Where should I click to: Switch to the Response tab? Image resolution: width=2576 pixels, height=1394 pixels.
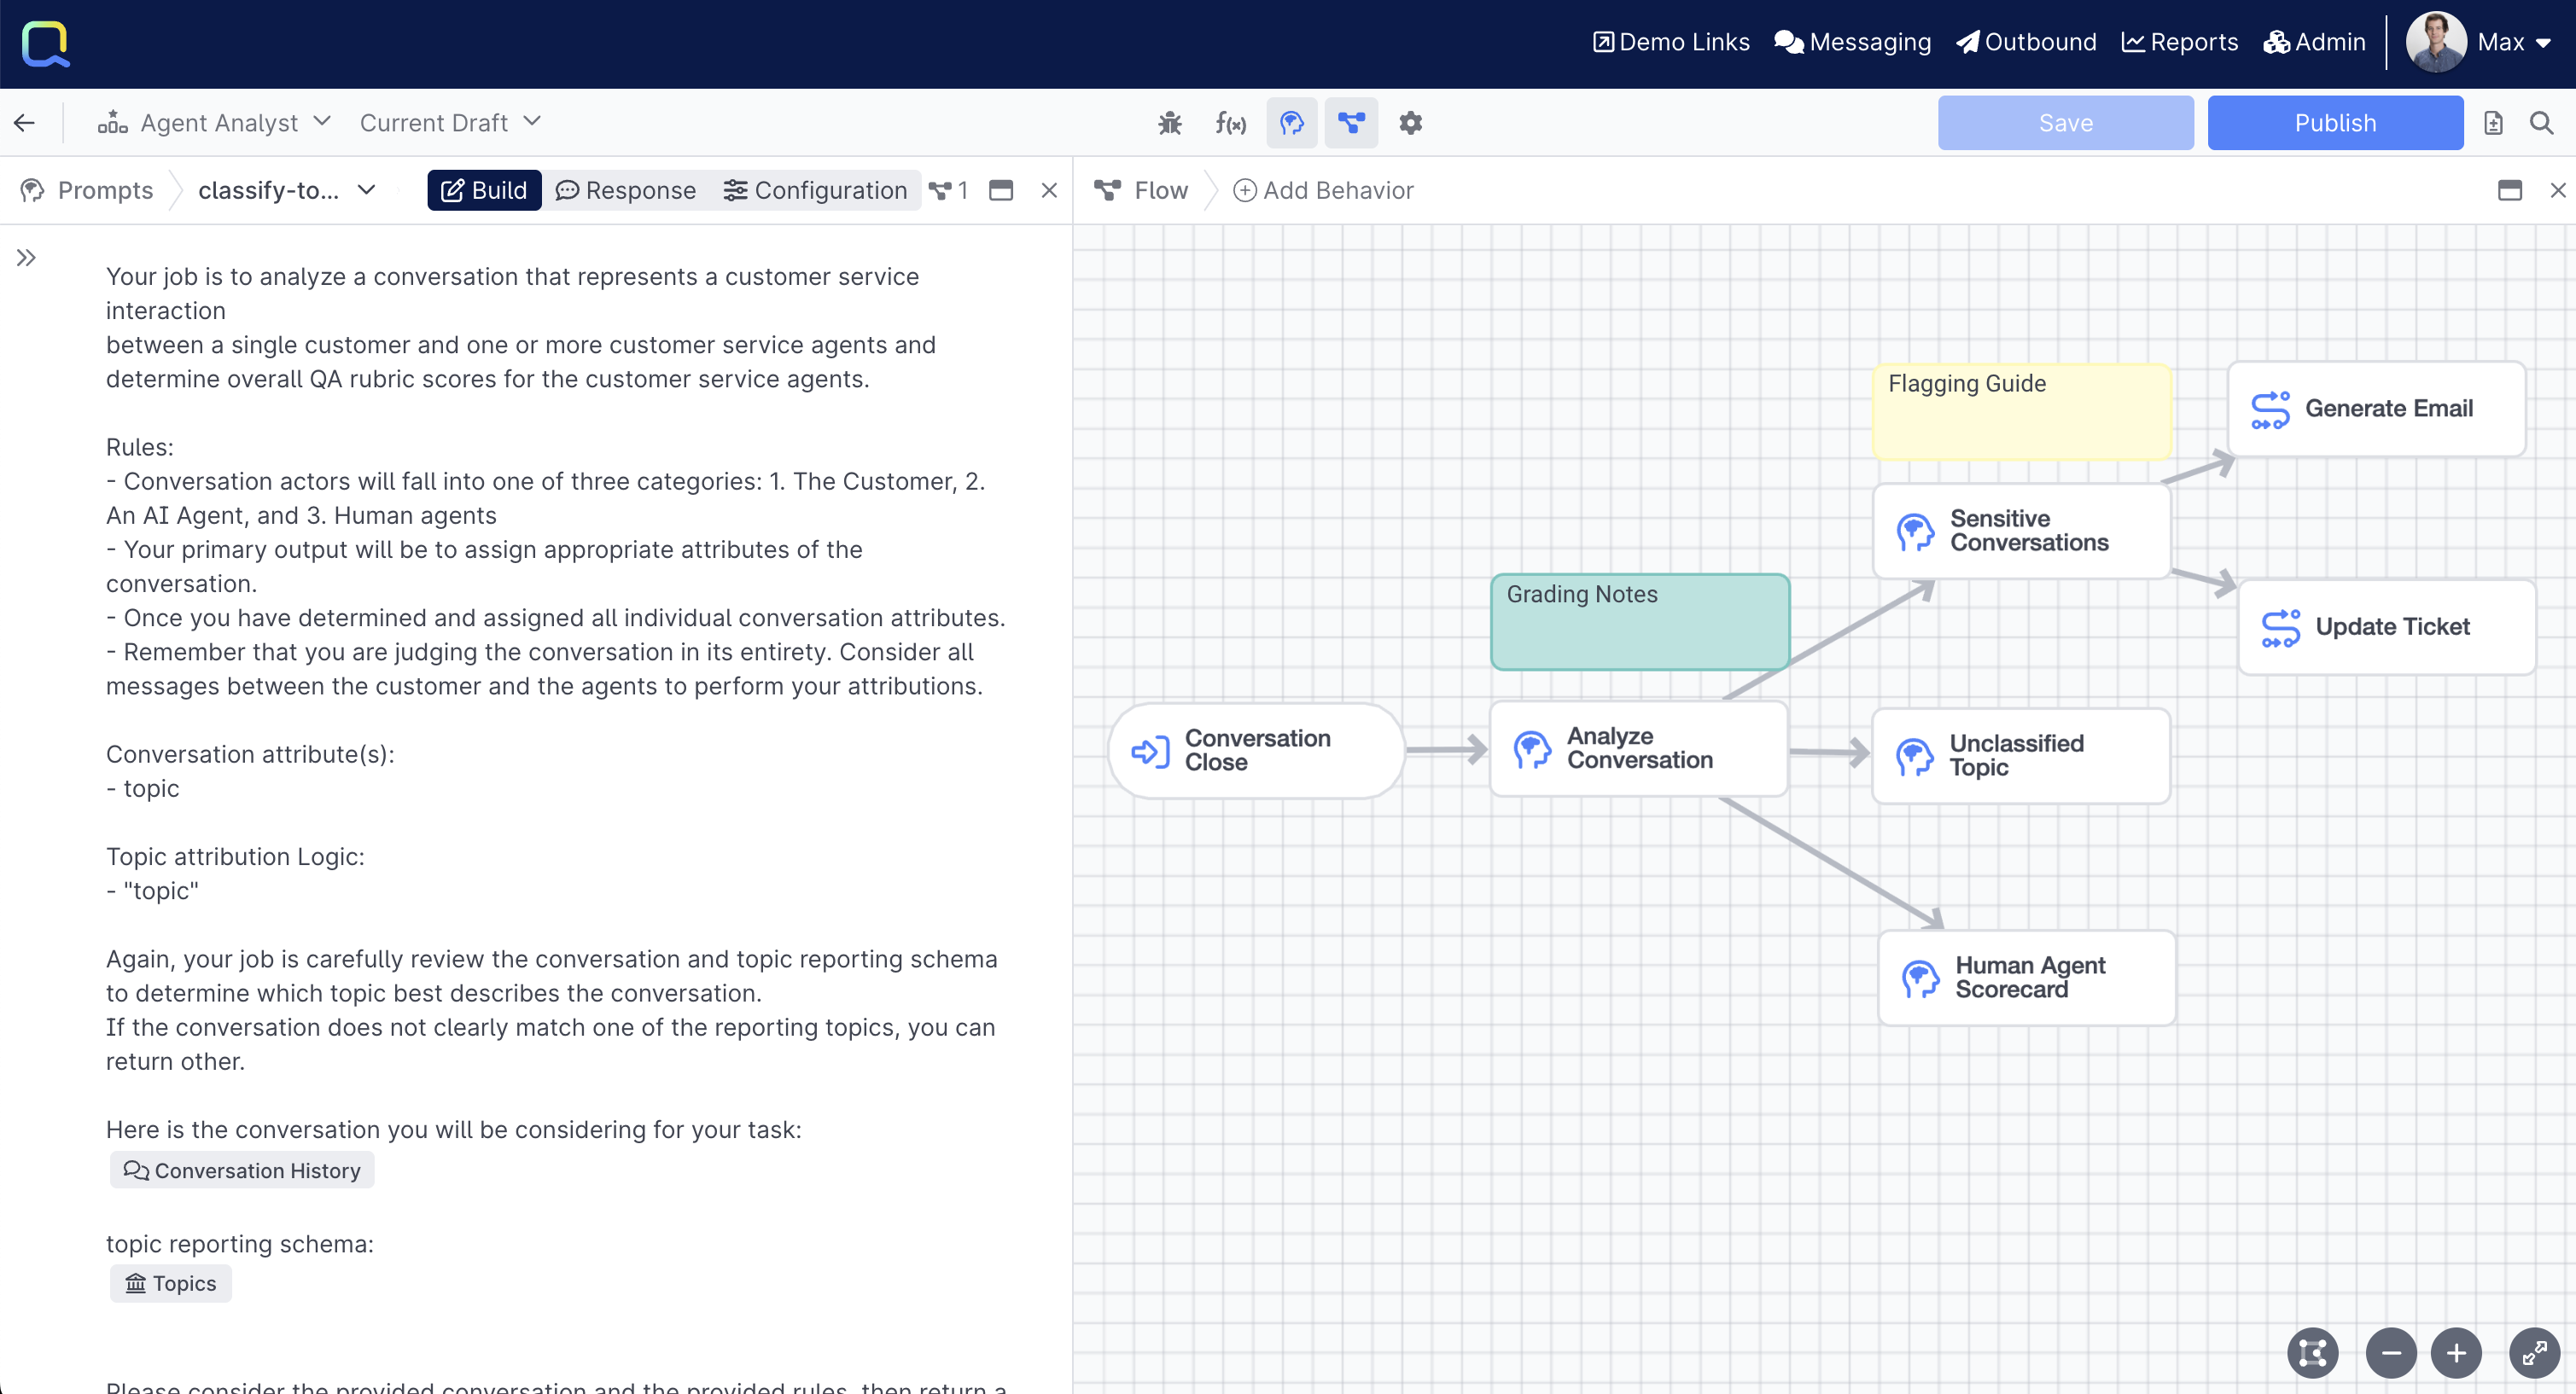626,190
